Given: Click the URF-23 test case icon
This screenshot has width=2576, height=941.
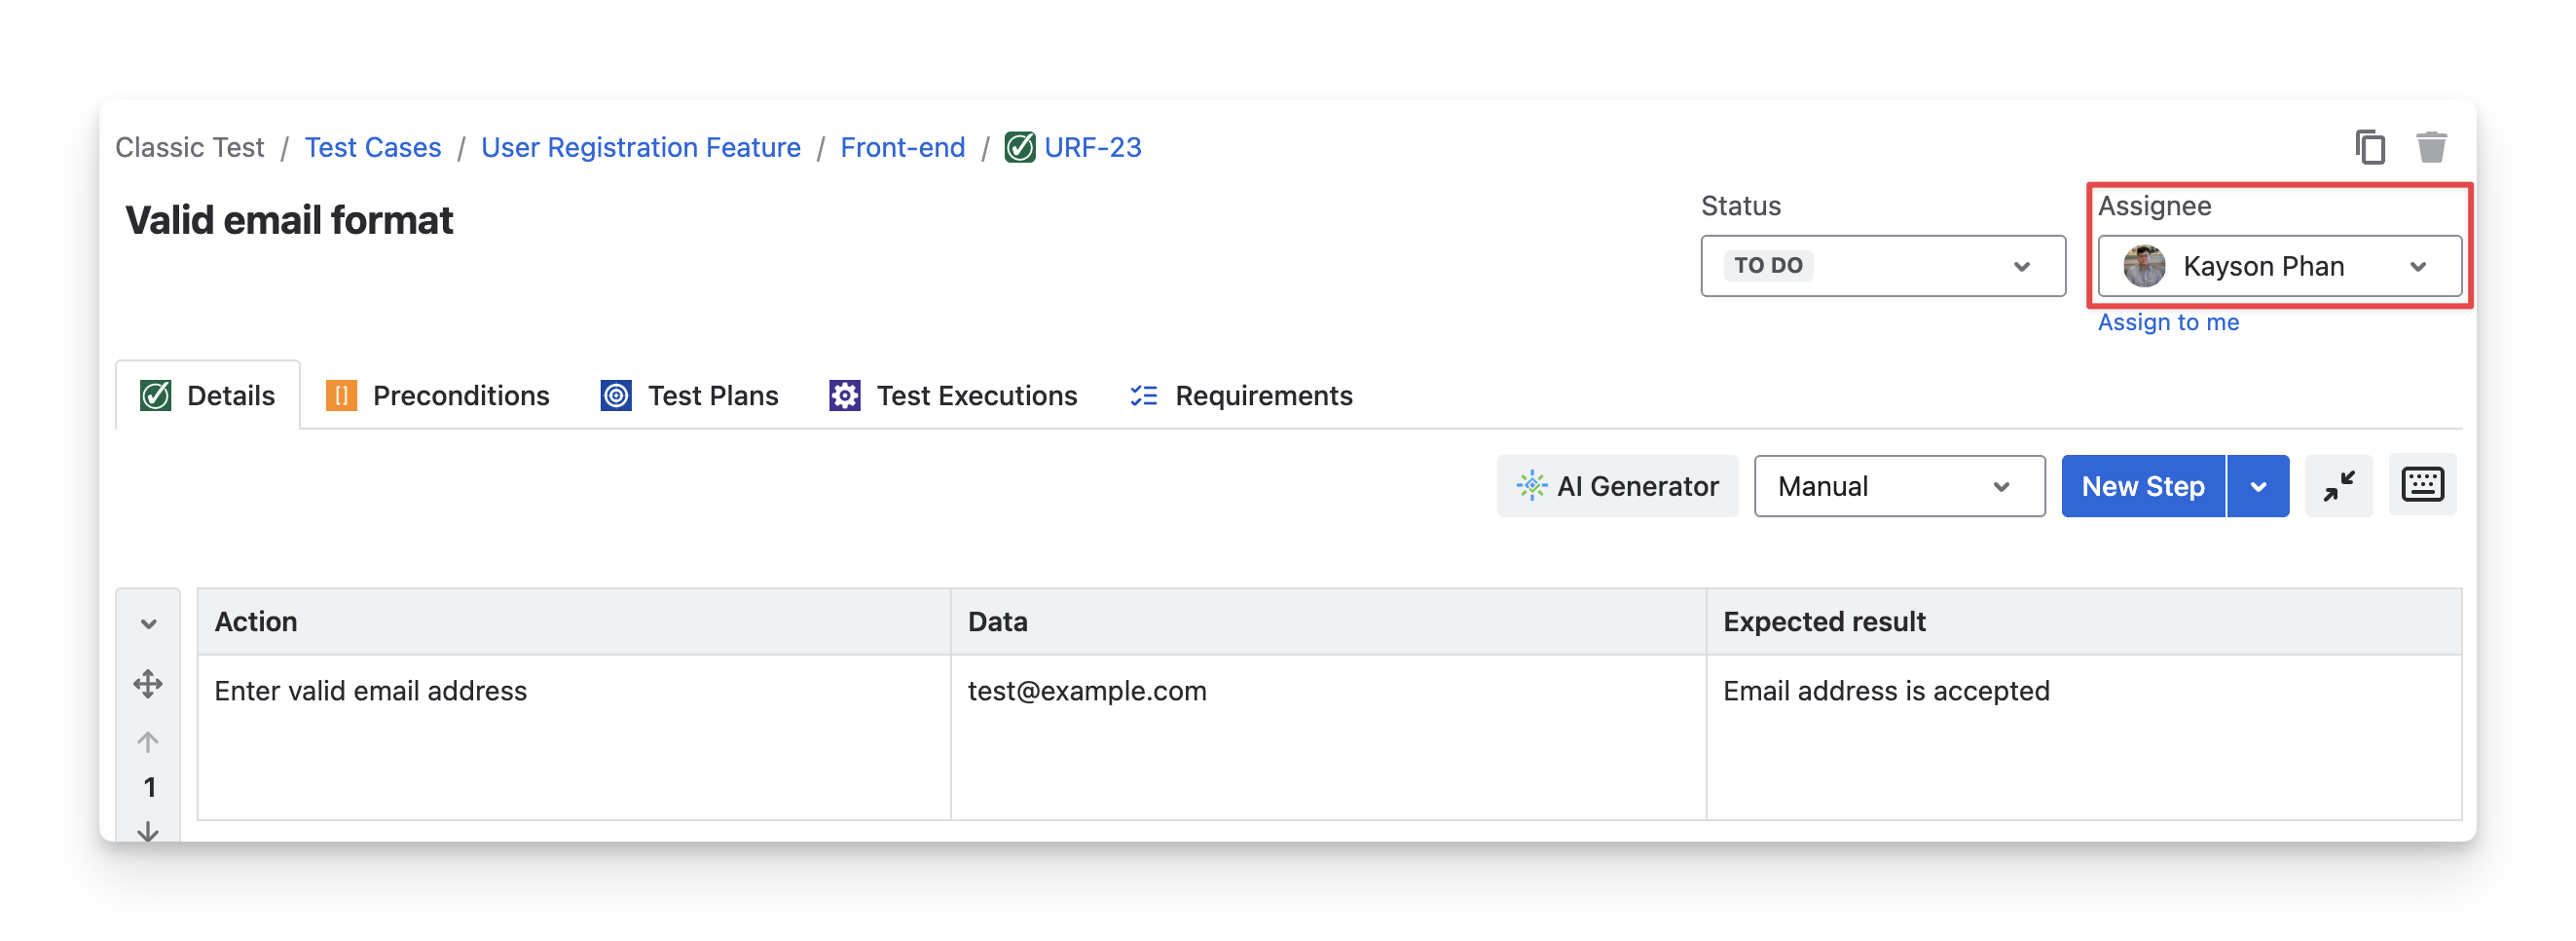Looking at the screenshot, I should pyautogui.click(x=1019, y=147).
